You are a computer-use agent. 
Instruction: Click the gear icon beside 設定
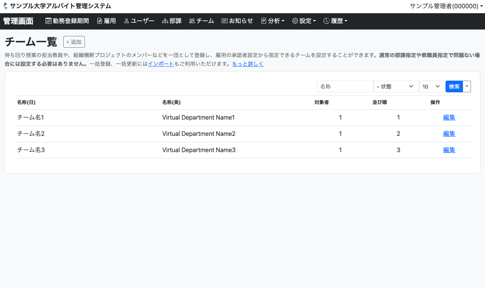(x=295, y=21)
